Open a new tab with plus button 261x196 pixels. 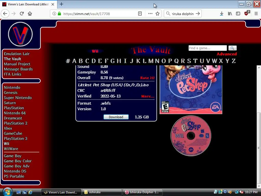tap(61, 4)
